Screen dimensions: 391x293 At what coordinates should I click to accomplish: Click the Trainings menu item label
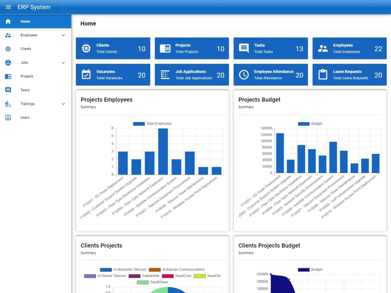tap(27, 104)
